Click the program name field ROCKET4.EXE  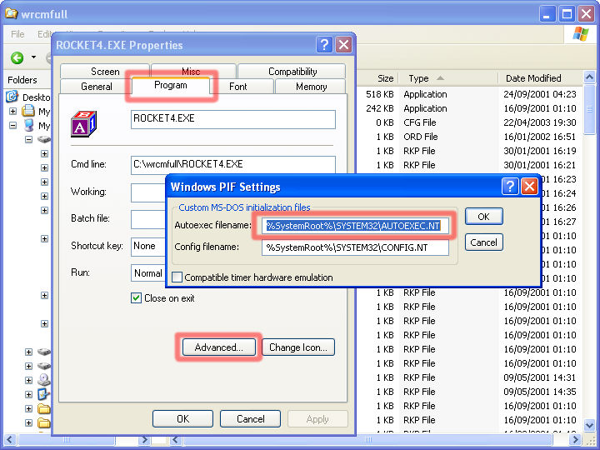click(x=233, y=119)
